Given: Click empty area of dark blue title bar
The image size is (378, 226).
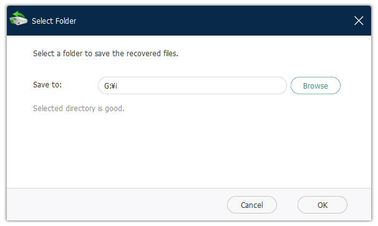Looking at the screenshot, I should [212, 21].
